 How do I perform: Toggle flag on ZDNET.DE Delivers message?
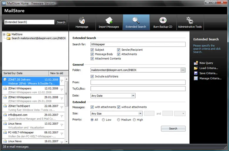pyautogui.click(x=62, y=81)
